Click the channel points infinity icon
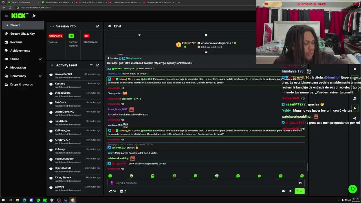This screenshot has width=361, height=203. (113, 191)
